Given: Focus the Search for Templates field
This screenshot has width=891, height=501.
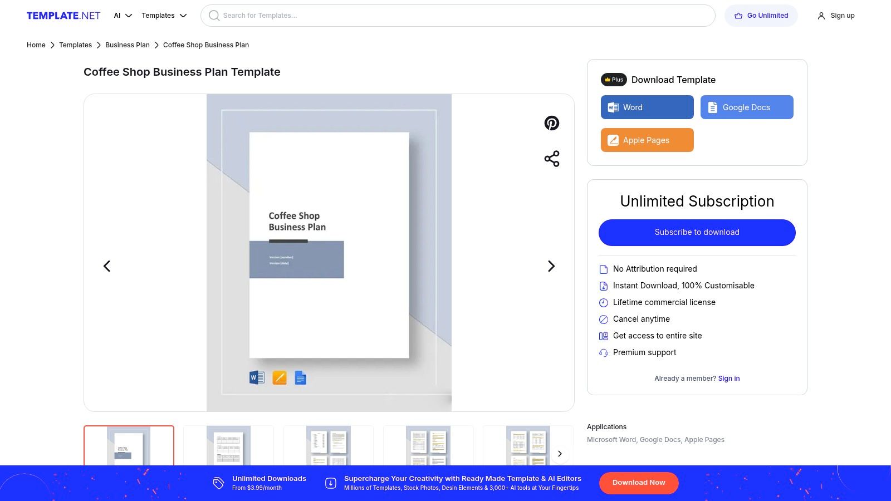Looking at the screenshot, I should (x=458, y=16).
